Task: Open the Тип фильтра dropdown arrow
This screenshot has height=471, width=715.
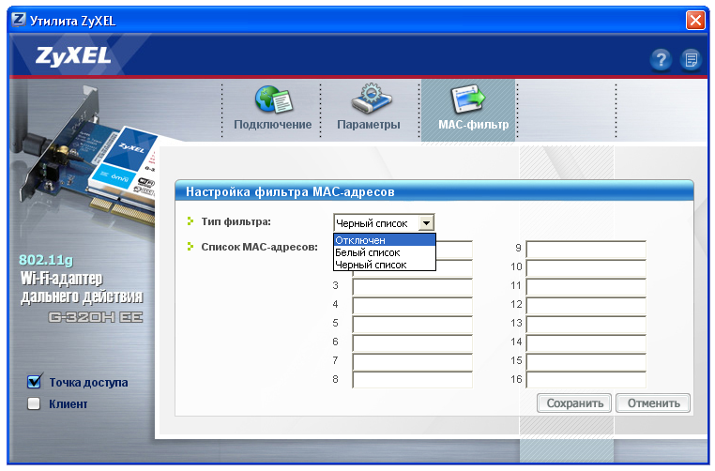Action: point(426,223)
